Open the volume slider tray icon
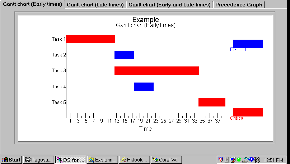 coord(227,160)
